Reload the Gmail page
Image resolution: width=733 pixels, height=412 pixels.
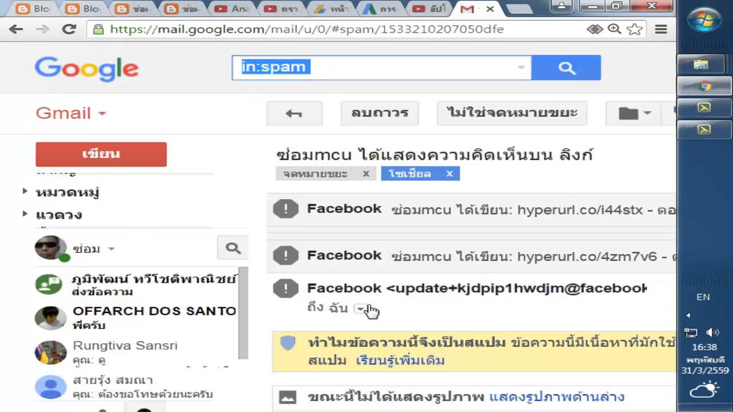(69, 29)
